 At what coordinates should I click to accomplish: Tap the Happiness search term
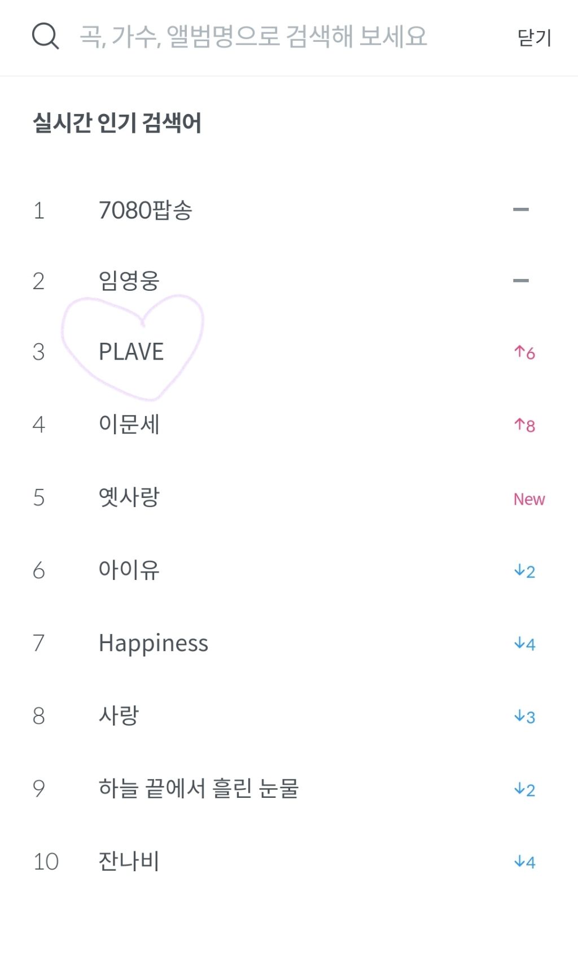(153, 643)
